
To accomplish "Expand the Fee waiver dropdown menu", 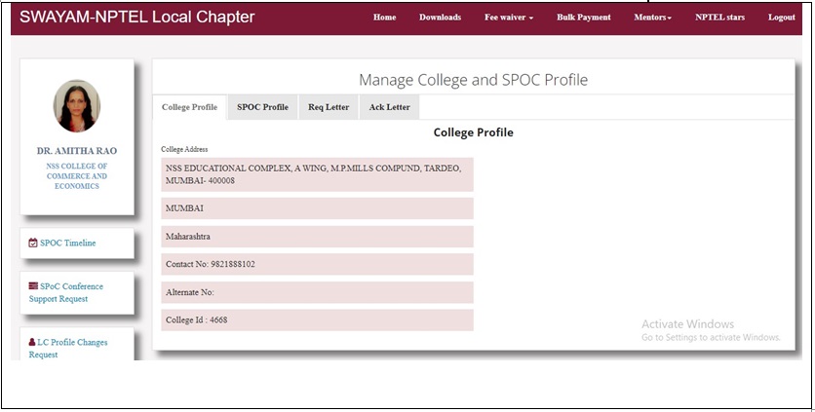I will [509, 18].
